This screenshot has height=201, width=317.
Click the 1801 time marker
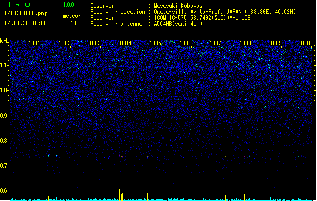34,43
